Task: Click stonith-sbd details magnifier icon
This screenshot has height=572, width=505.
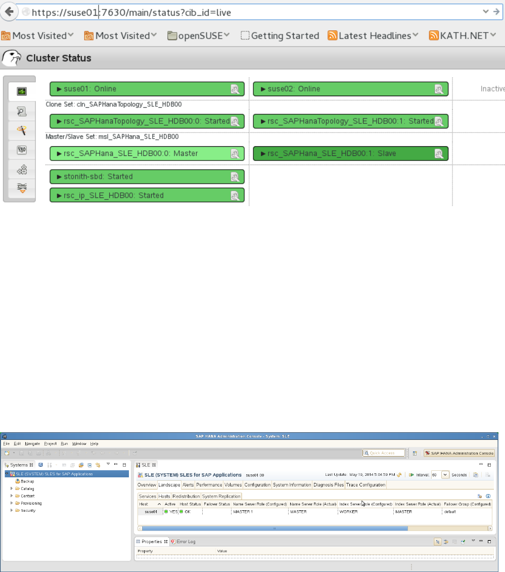Action: pyautogui.click(x=235, y=177)
